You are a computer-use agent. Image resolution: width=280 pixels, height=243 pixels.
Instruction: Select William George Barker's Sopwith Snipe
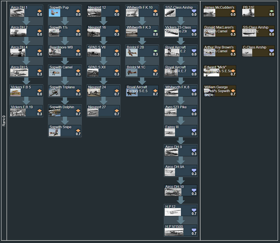click(x=220, y=91)
